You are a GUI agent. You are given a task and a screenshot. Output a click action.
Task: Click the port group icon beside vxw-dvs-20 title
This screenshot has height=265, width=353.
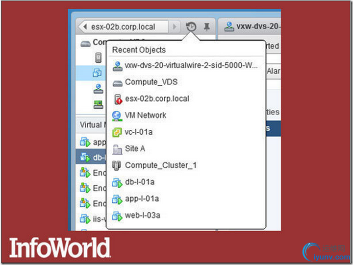(229, 26)
